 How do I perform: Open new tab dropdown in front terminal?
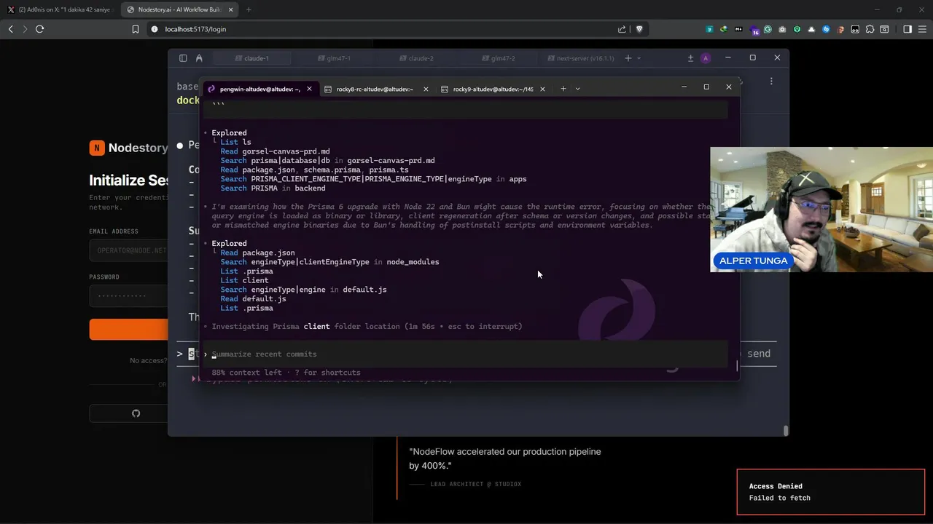click(x=577, y=89)
